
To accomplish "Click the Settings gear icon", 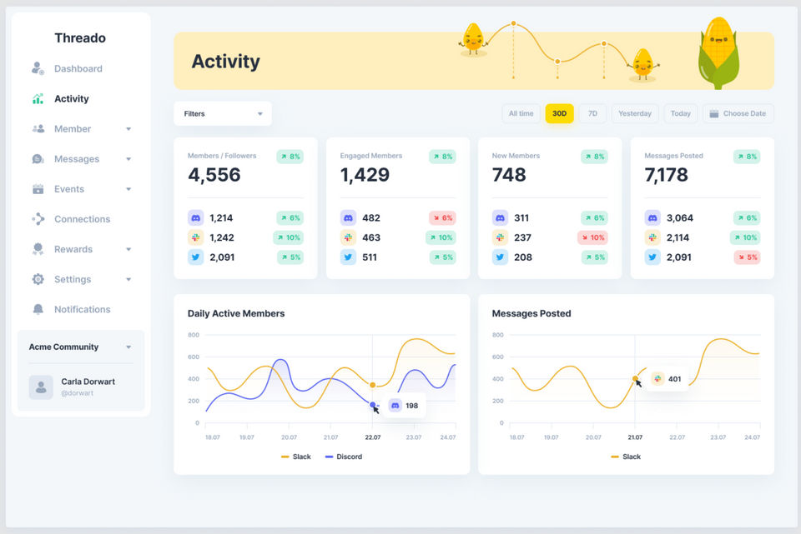I will pos(38,279).
